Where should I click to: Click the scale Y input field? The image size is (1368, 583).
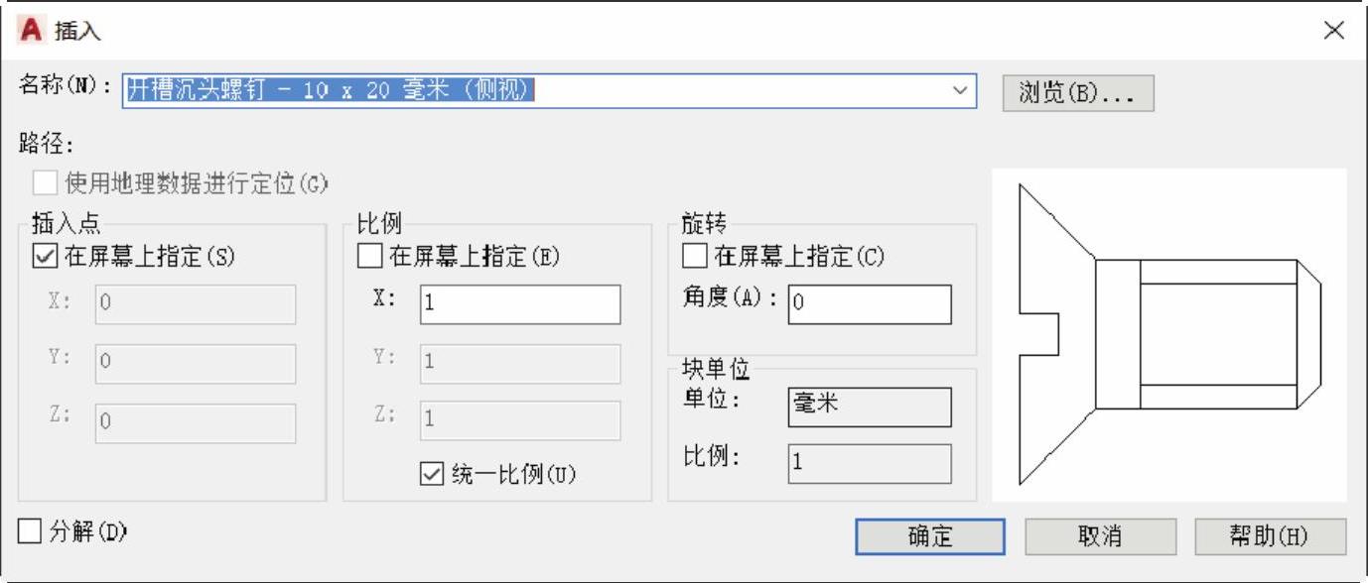click(519, 363)
